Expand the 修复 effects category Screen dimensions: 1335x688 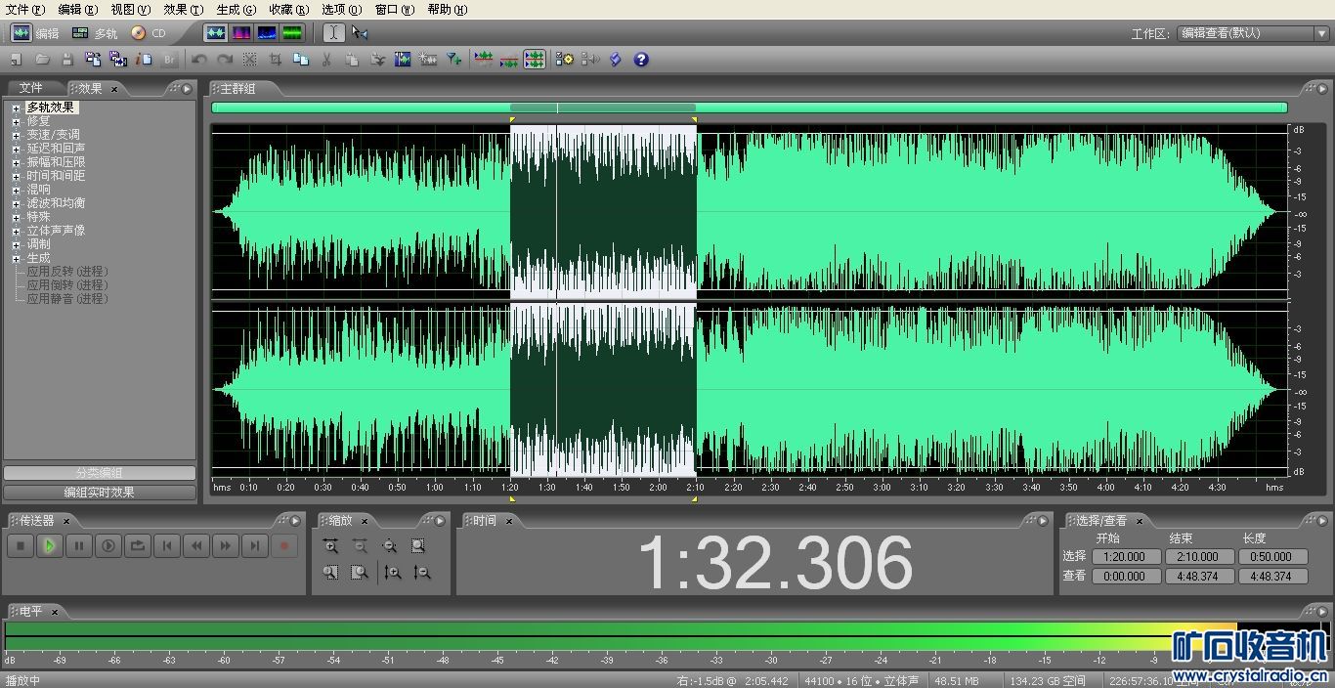[x=16, y=122]
